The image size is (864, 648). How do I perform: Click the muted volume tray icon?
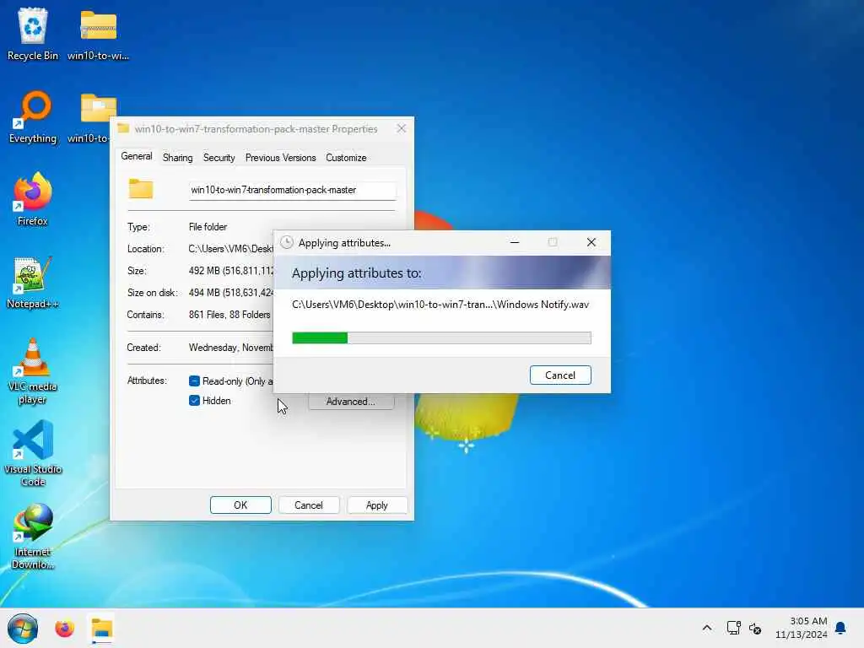(x=755, y=628)
